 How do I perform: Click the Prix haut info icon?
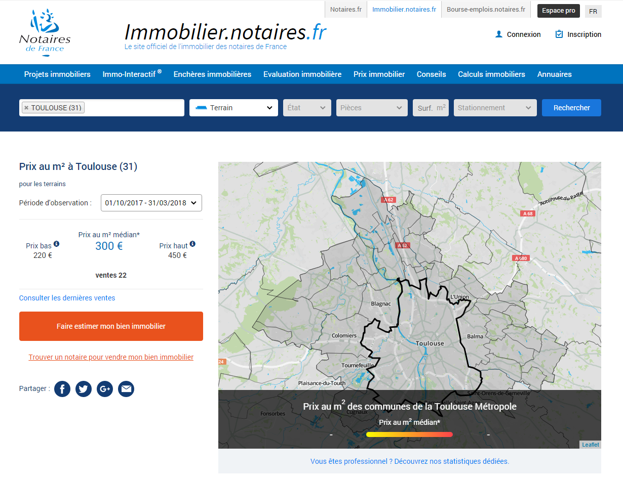(192, 244)
